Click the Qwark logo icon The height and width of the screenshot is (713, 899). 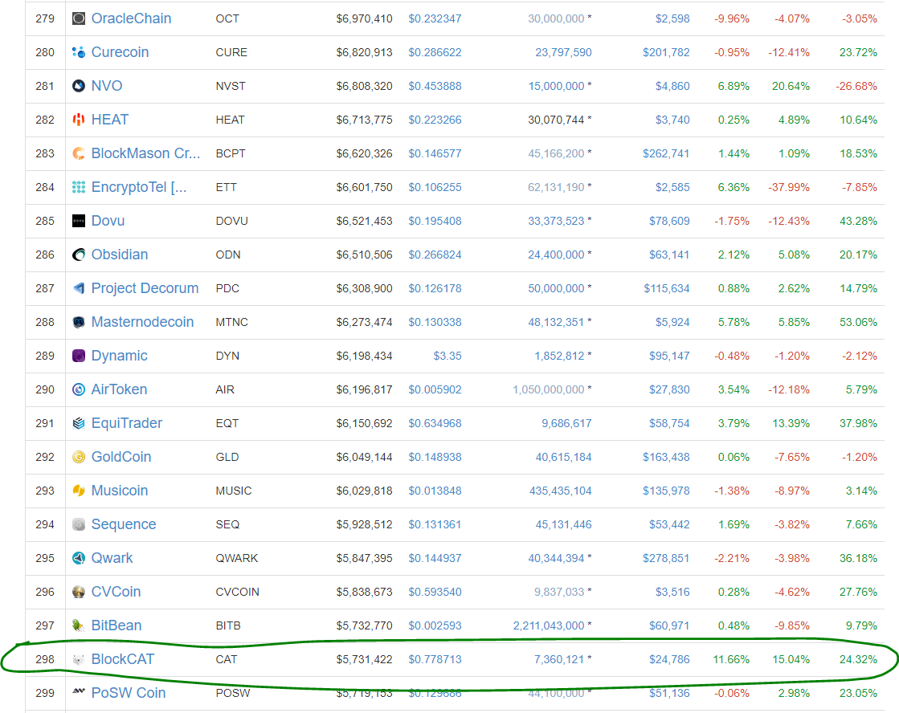point(79,558)
